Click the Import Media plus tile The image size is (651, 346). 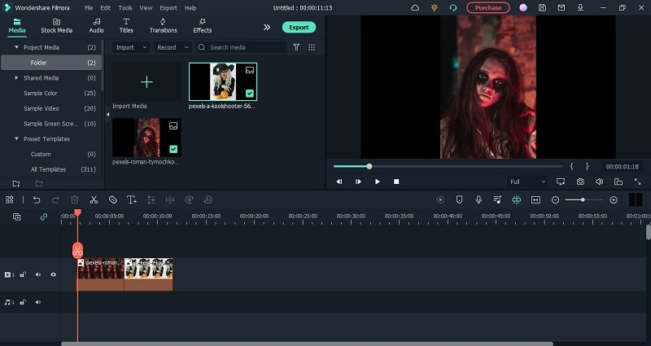tap(146, 82)
